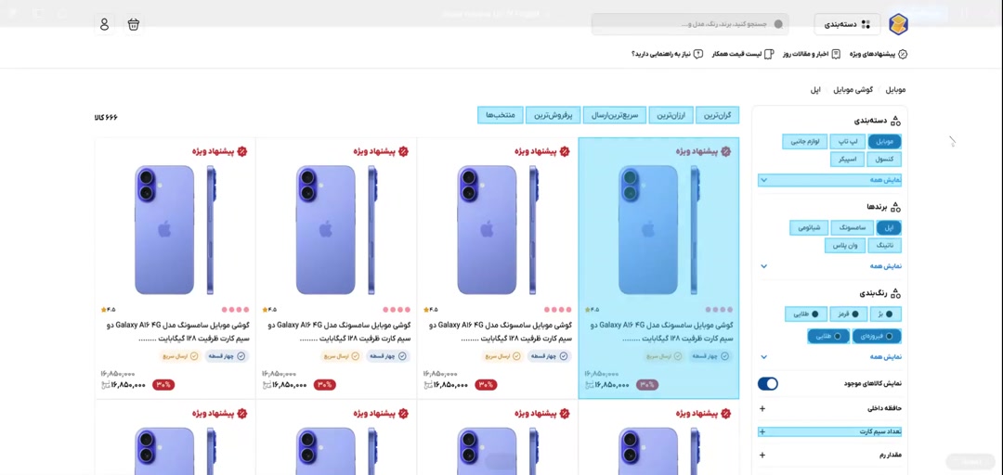Expand the حافظه داخلی filter section

point(762,408)
